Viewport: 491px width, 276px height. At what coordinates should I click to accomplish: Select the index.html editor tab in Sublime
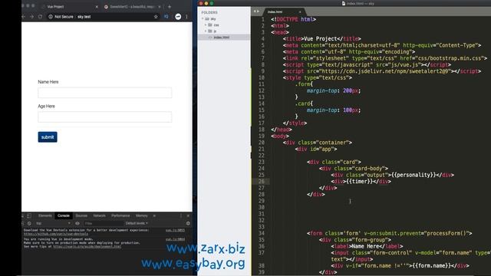pyautogui.click(x=285, y=12)
